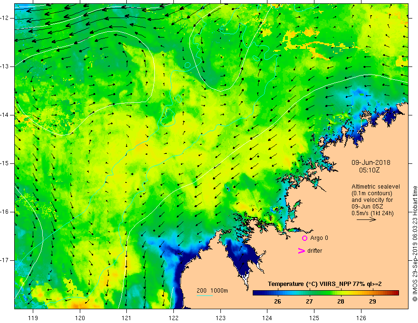The height and width of the screenshot is (323, 418).
Task: Click the IMOS copyright timestamp text
Action: pos(415,244)
